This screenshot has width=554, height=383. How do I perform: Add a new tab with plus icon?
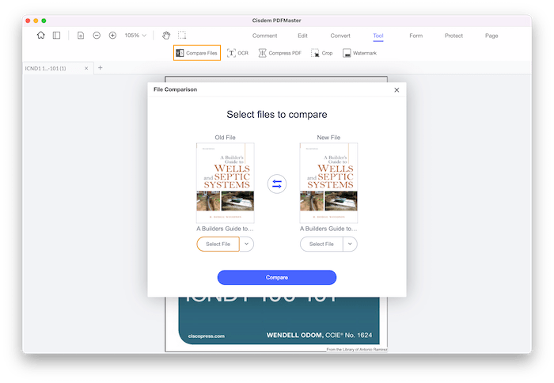[101, 67]
